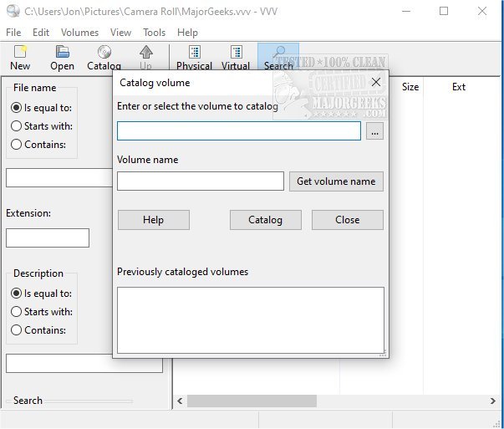504x429 pixels.
Task: Click the Volume name text field
Action: click(x=201, y=181)
